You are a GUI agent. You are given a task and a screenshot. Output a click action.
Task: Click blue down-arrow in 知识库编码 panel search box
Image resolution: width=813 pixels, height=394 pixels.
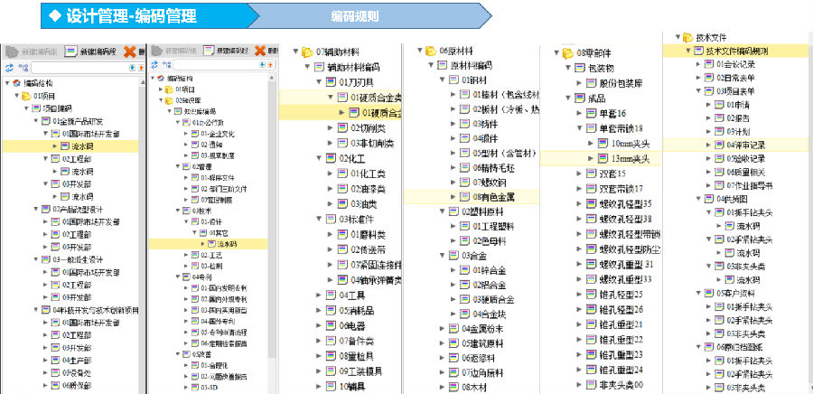(x=263, y=65)
